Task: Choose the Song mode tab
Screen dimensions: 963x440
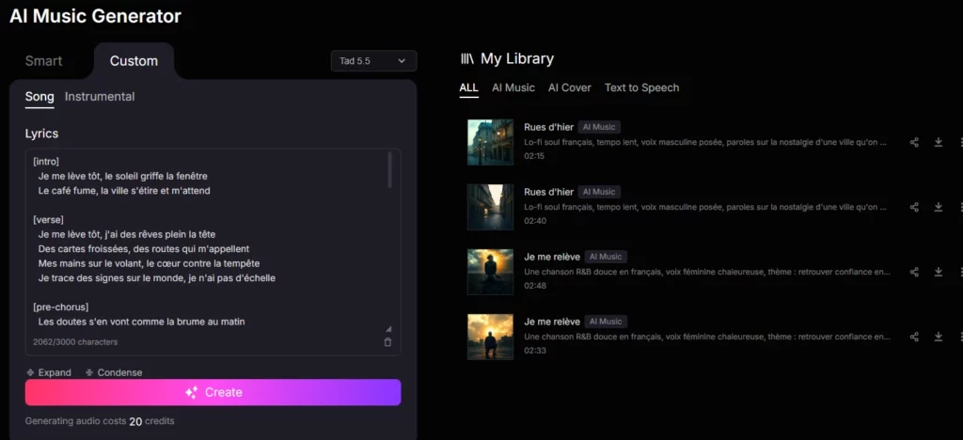Action: (x=39, y=97)
